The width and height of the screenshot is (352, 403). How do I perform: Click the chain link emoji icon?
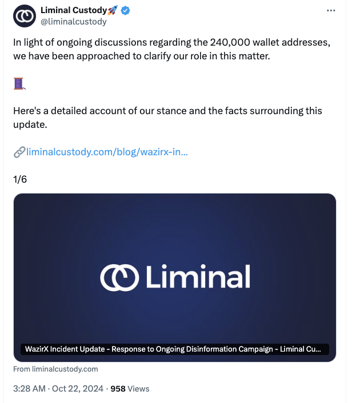(x=19, y=152)
